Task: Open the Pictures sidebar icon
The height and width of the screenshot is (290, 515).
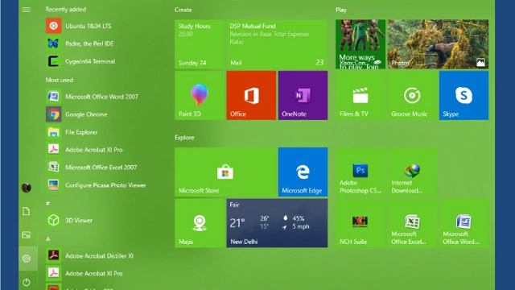Action: (27, 234)
